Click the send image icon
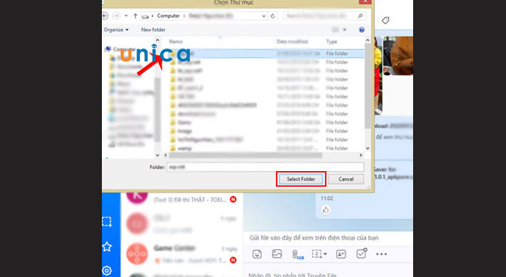 click(x=277, y=254)
